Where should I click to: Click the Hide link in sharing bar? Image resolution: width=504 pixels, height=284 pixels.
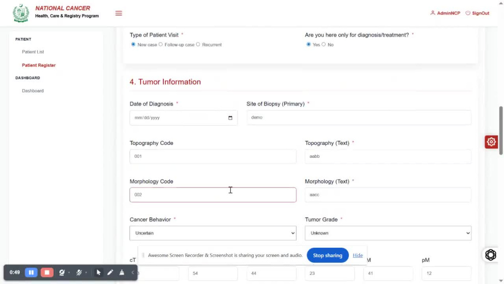coord(358,255)
